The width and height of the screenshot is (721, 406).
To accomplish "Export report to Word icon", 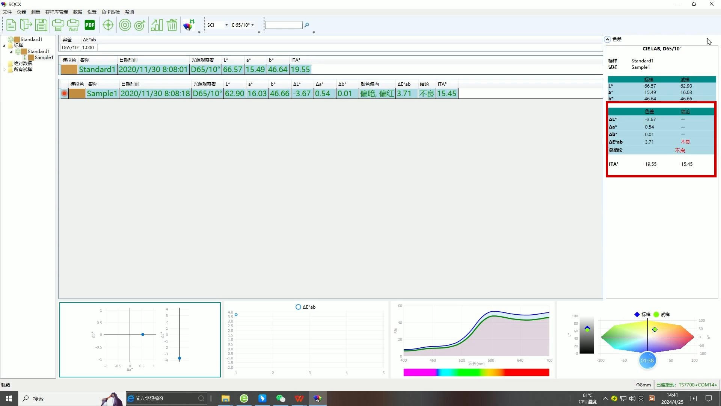I will point(73,25).
